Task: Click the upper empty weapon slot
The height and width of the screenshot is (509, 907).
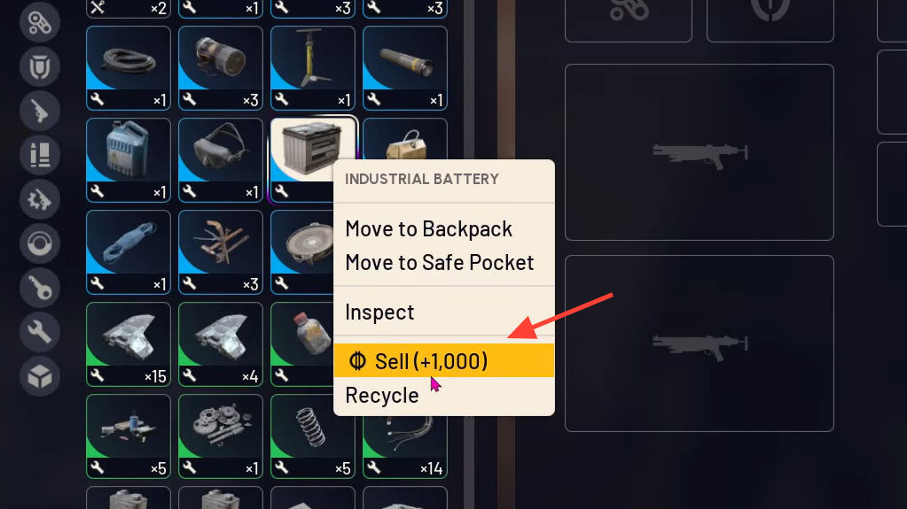Action: [700, 152]
